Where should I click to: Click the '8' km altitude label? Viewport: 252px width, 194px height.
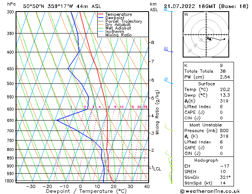pyautogui.click(x=153, y=42)
